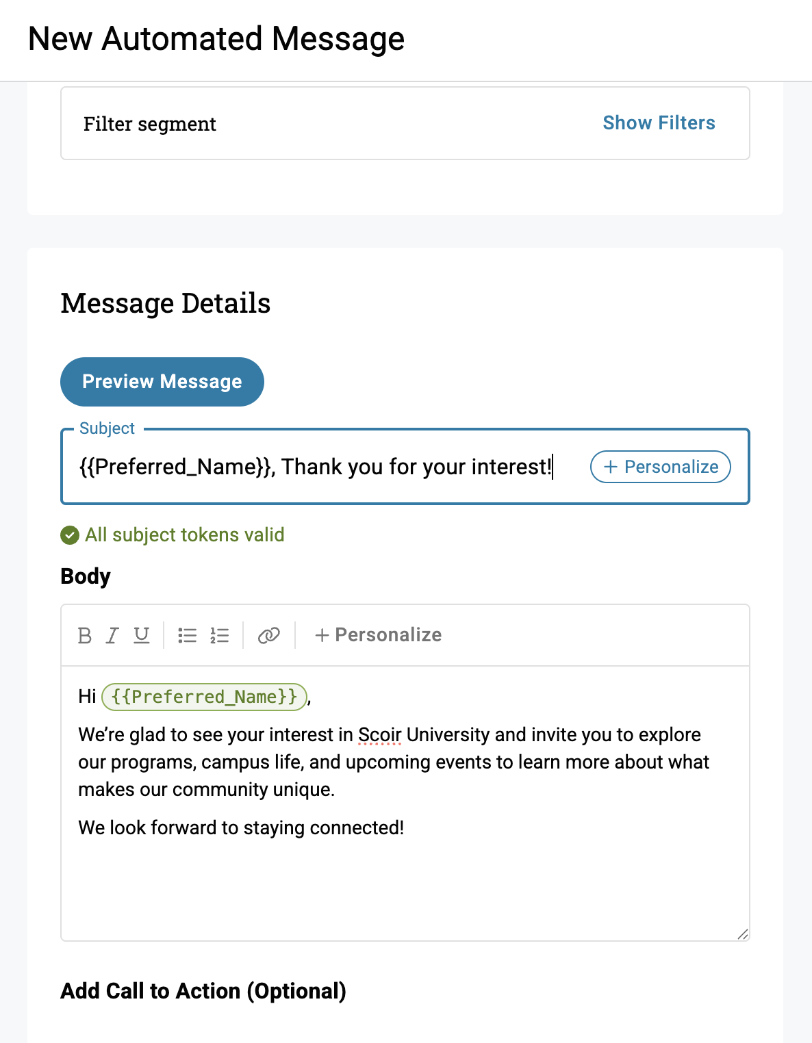Insert a hyperlink in body
This screenshot has height=1043, width=812.
point(268,636)
